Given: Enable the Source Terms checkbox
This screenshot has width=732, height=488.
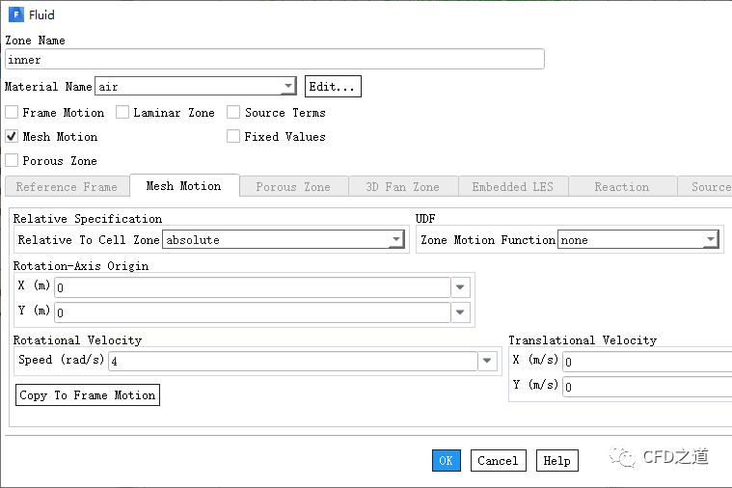Looking at the screenshot, I should (x=233, y=113).
